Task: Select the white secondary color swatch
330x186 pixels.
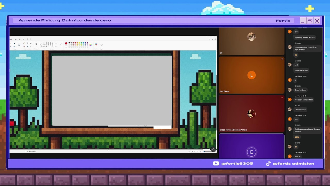Action: [x=66, y=47]
